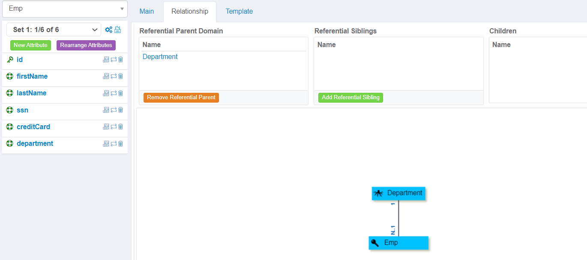
Task: Click the lifebuoy icon before ssn
Action: click(x=10, y=110)
